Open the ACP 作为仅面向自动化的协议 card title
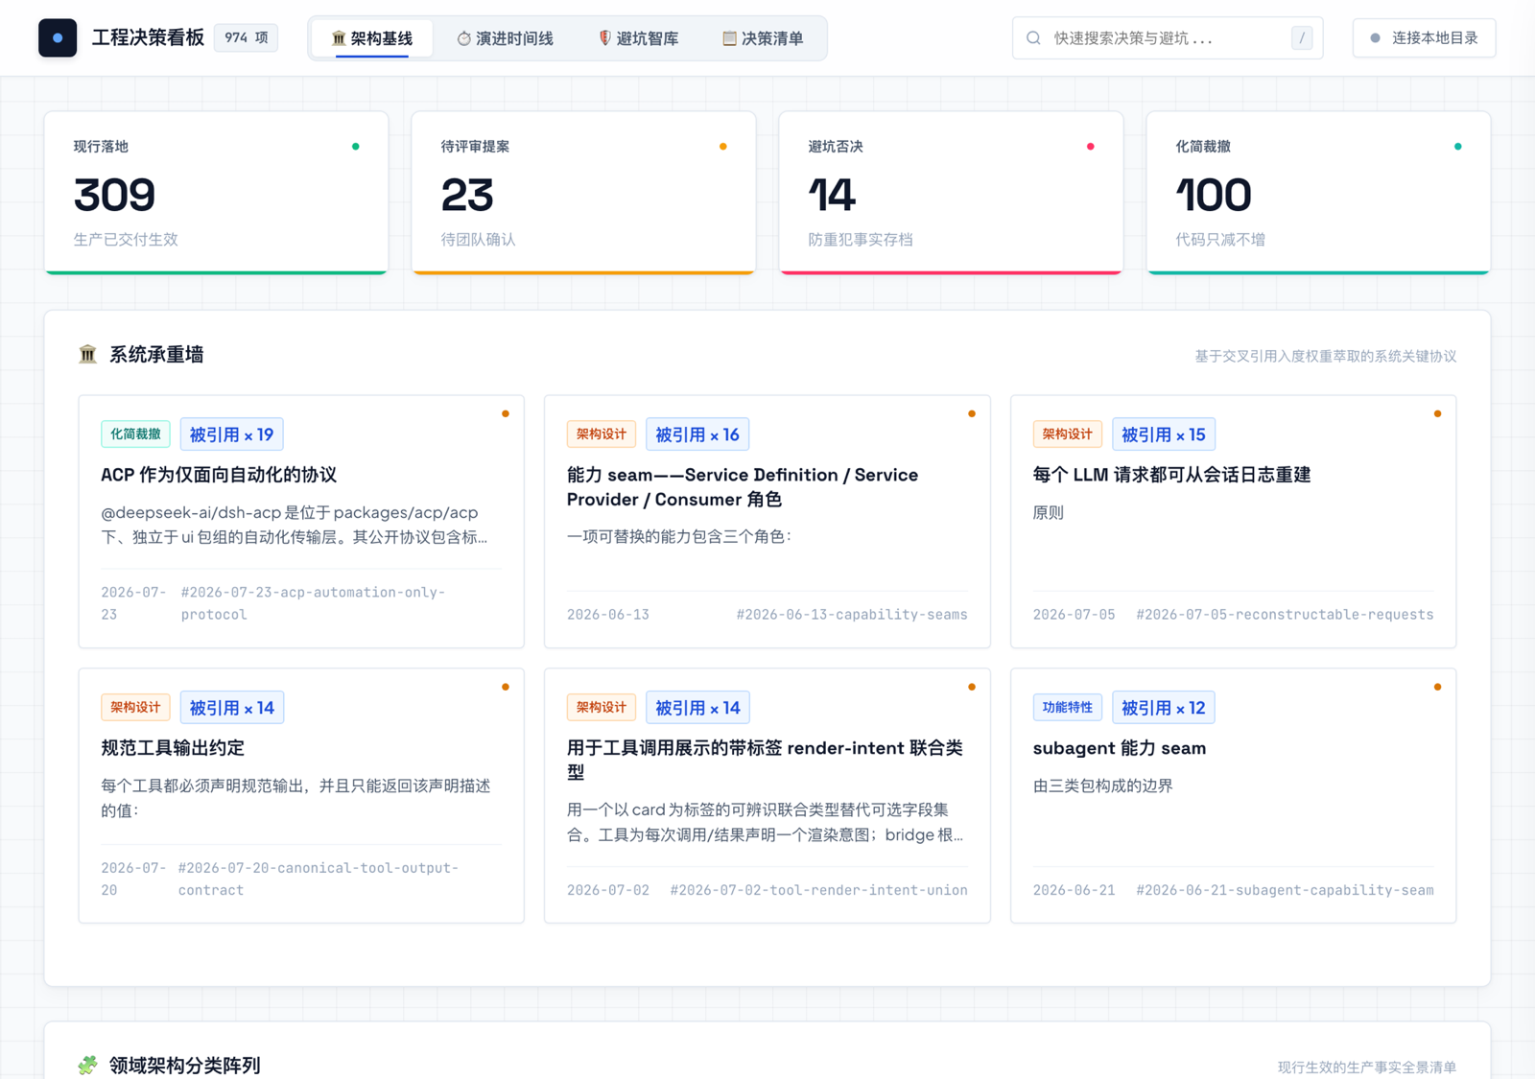Screen dimensions: 1535x1079 [219, 475]
